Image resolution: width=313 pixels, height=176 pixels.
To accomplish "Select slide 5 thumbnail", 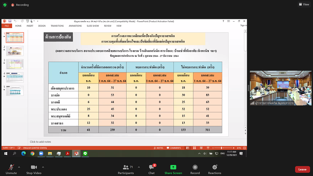I will (x=15, y=91).
